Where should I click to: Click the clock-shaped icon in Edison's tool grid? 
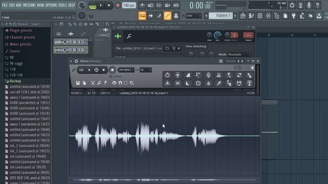198,83
